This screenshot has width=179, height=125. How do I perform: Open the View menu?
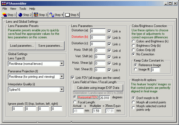13,9
